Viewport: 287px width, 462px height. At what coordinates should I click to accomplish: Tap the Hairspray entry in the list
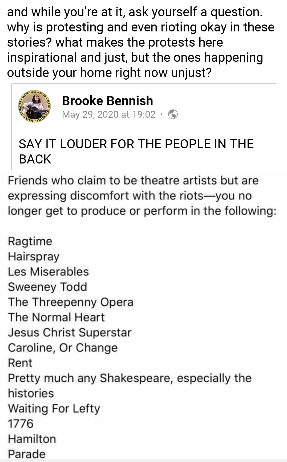pos(34,256)
